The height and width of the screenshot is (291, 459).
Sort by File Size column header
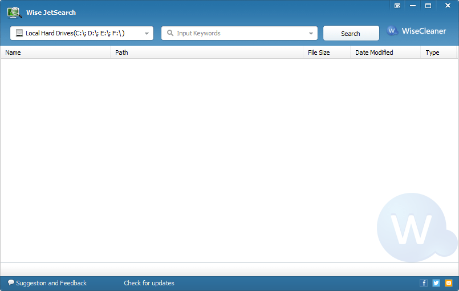[326, 52]
